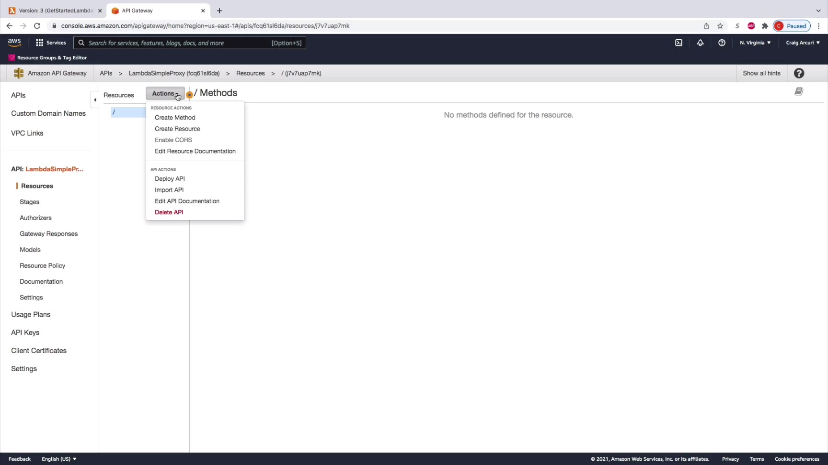Click the Feedback link in footer
Viewport: 828px width, 465px height.
coord(20,459)
